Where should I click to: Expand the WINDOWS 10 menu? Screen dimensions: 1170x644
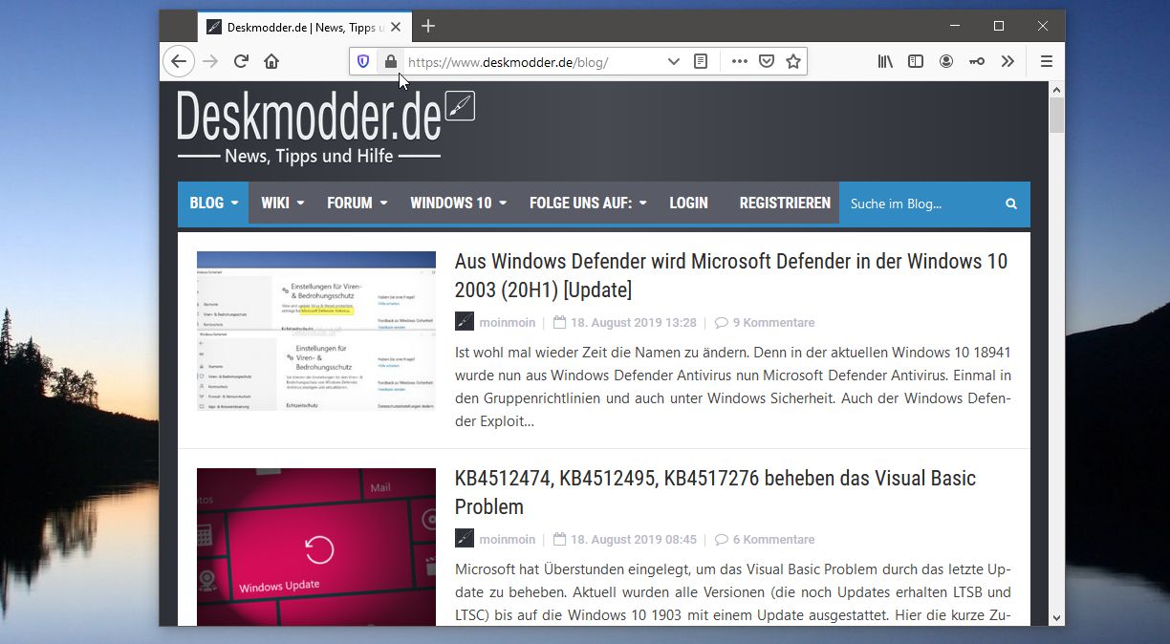click(458, 203)
